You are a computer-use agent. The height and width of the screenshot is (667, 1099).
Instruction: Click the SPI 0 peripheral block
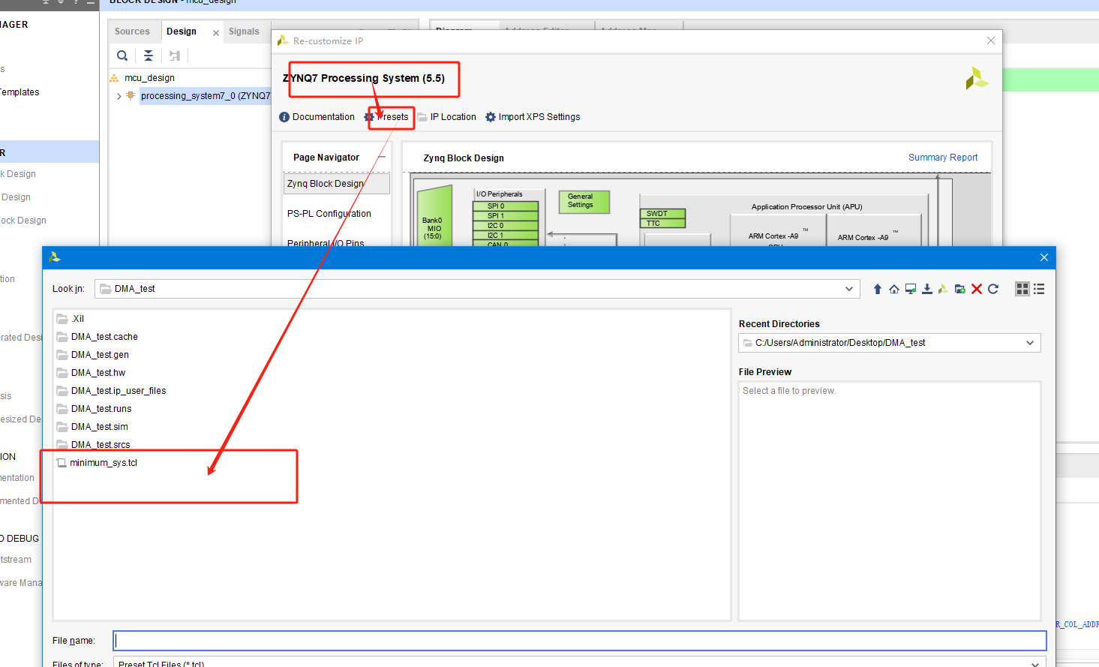506,206
